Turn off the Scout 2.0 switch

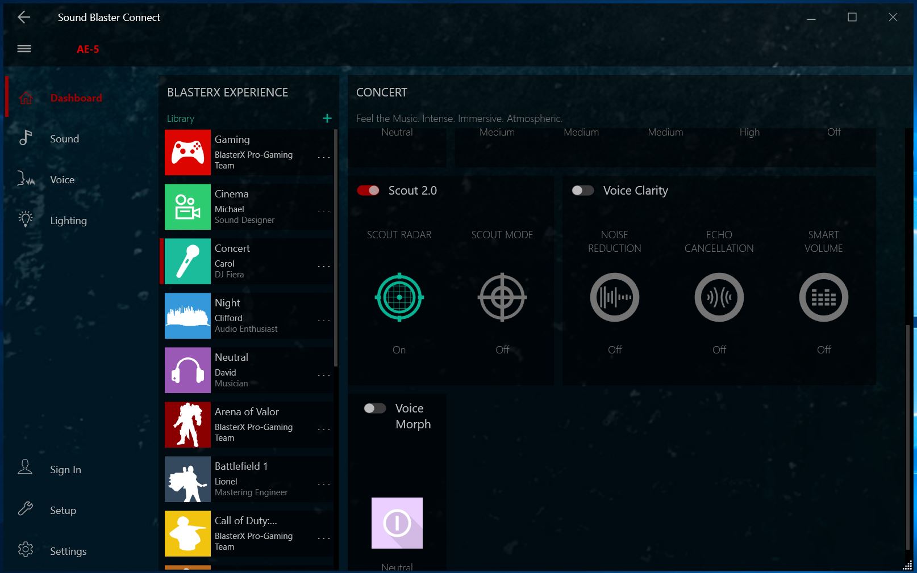point(368,191)
